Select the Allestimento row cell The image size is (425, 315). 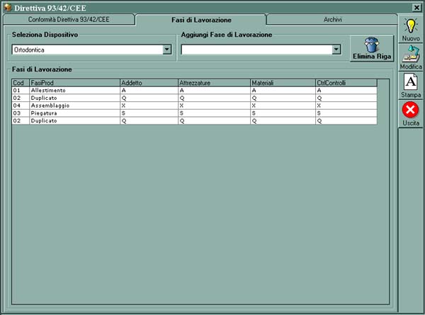click(x=74, y=91)
